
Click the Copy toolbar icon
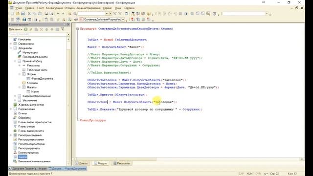coord(34,14)
